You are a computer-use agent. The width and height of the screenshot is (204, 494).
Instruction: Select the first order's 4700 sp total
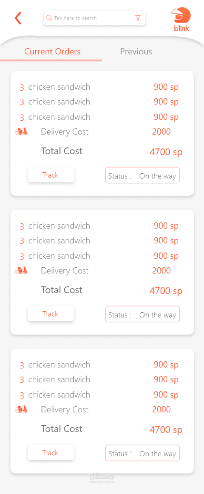coord(166,152)
